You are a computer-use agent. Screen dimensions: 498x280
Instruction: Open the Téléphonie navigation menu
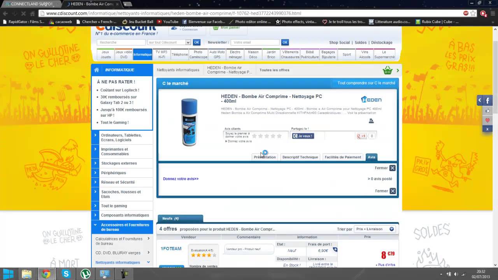180,54
